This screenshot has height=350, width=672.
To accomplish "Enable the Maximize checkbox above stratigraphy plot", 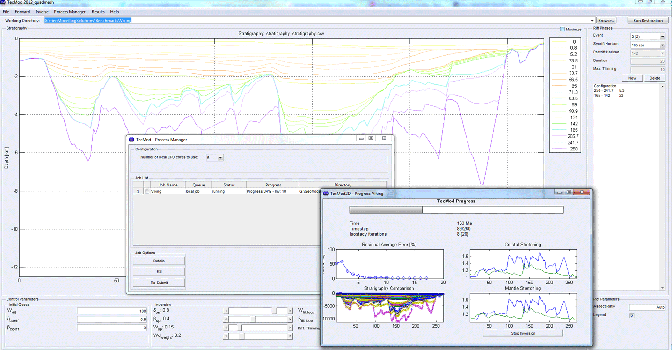I will coord(562,30).
